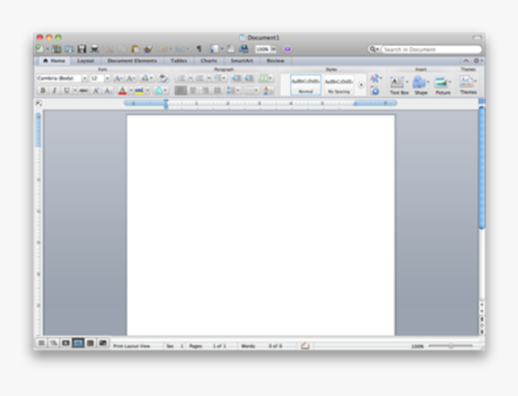This screenshot has height=396, width=518.
Task: Open the font size dropdown
Action: (x=106, y=77)
